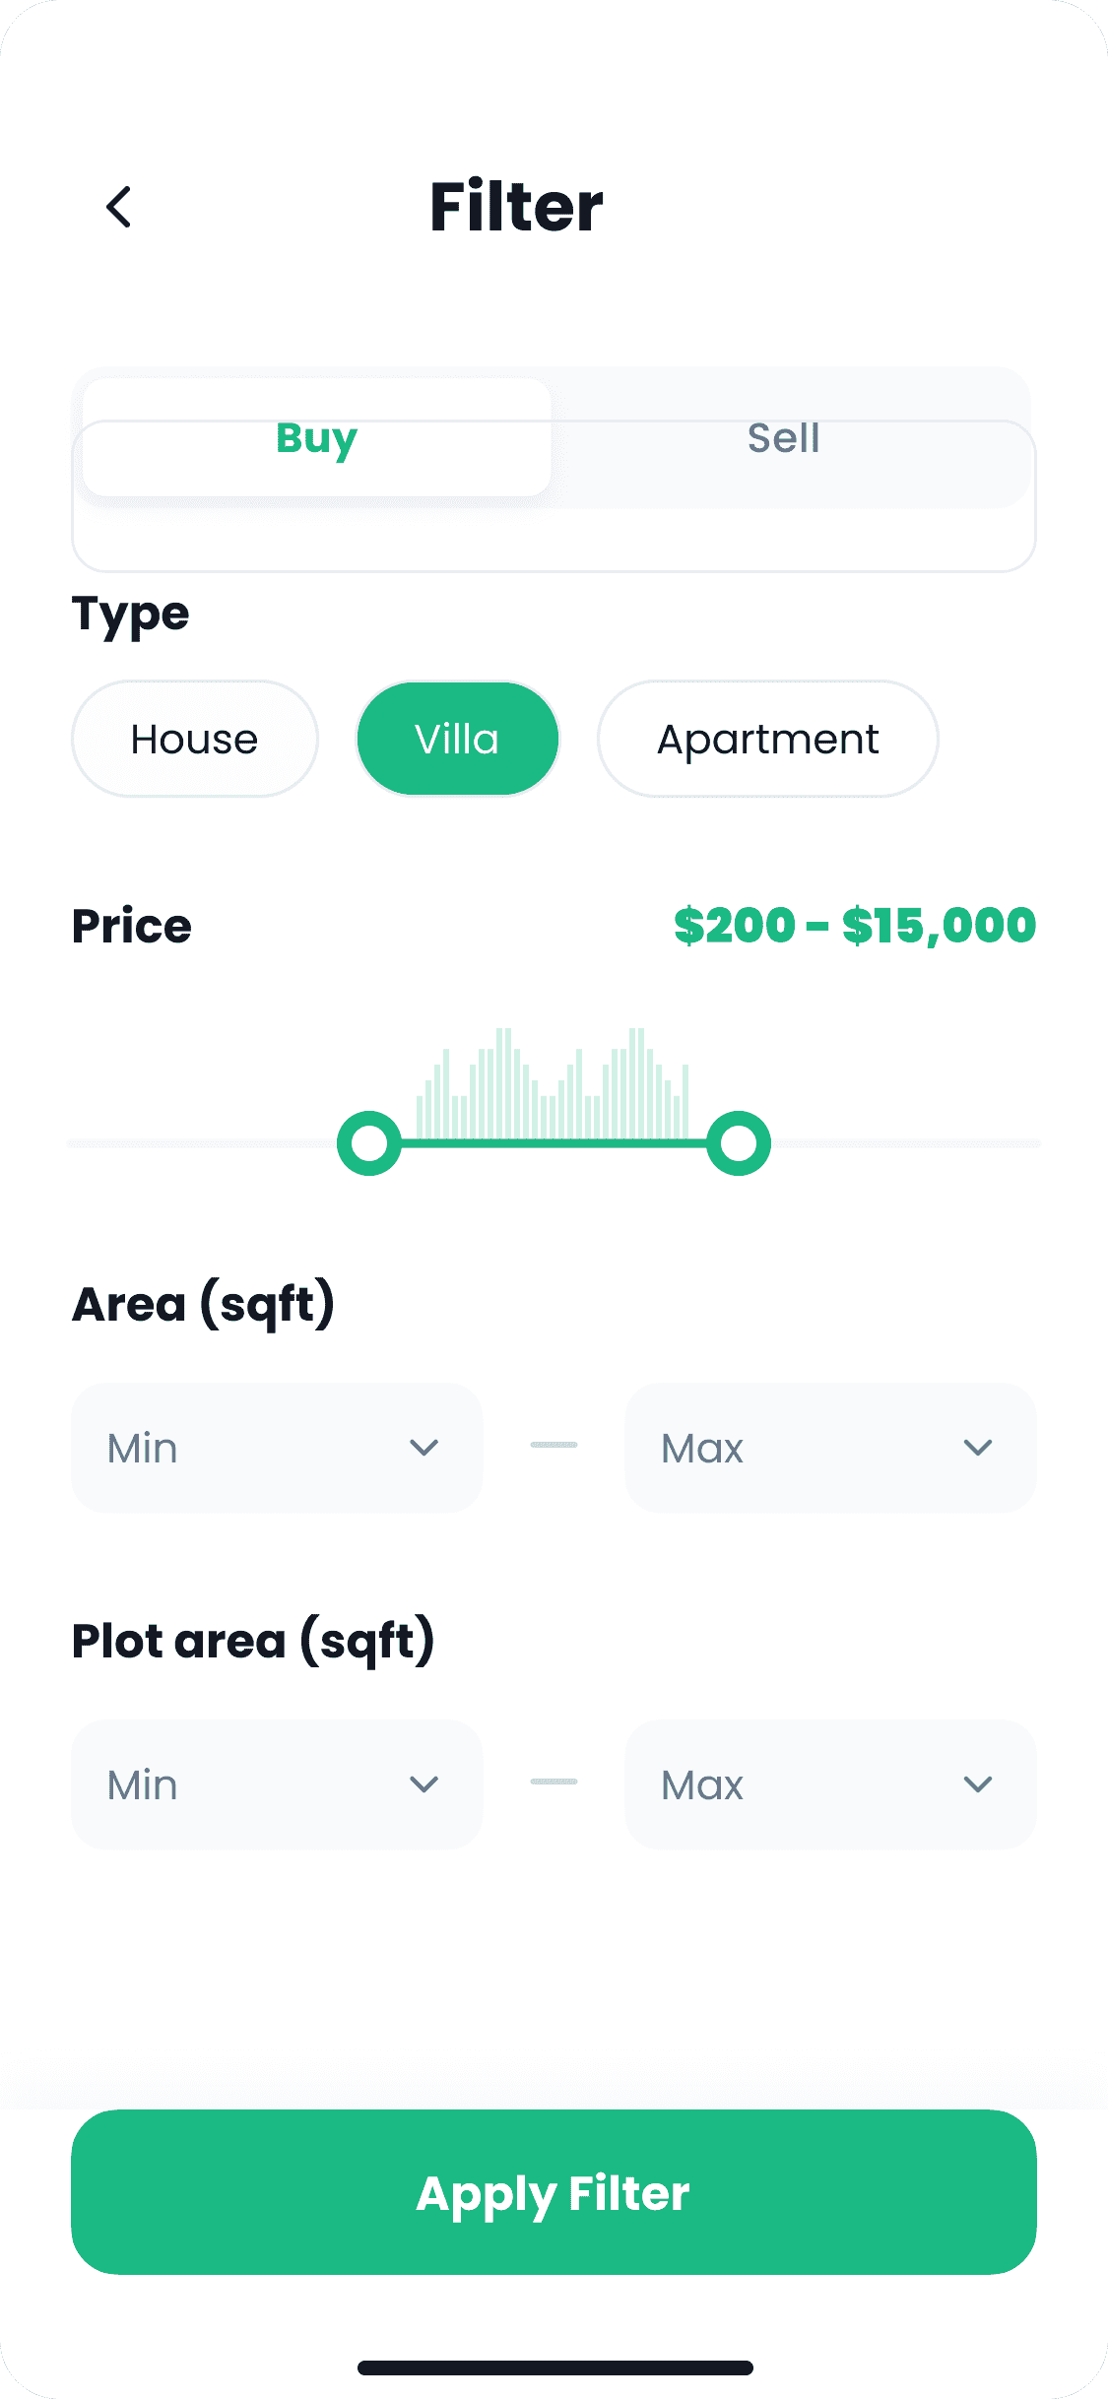Go back using the left arrow icon
1108x2399 pixels.
pyautogui.click(x=119, y=207)
